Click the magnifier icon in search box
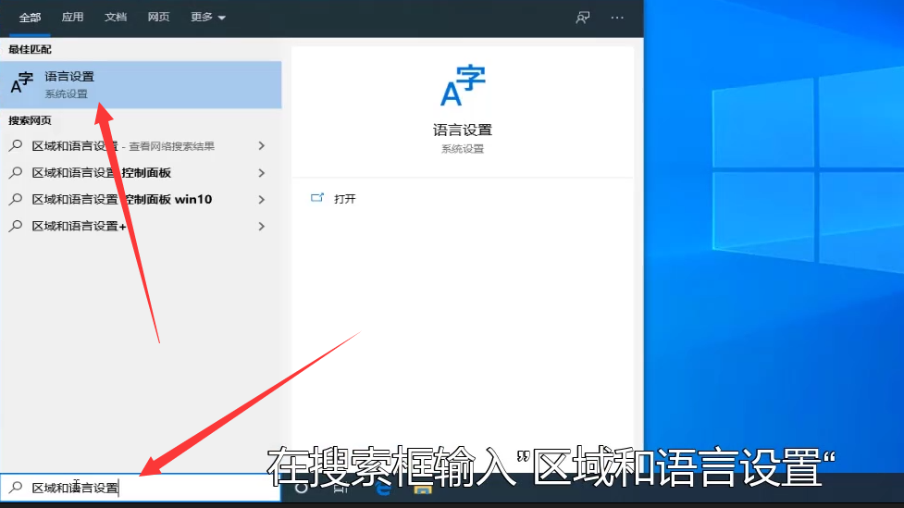Image resolution: width=904 pixels, height=508 pixels. [x=16, y=488]
